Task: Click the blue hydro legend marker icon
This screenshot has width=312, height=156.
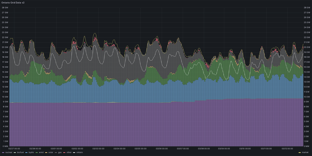Action: (27, 153)
